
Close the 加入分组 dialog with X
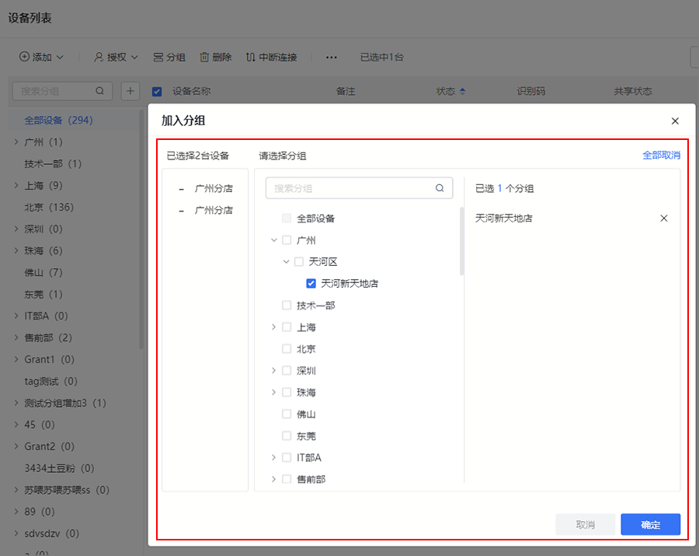(x=675, y=121)
